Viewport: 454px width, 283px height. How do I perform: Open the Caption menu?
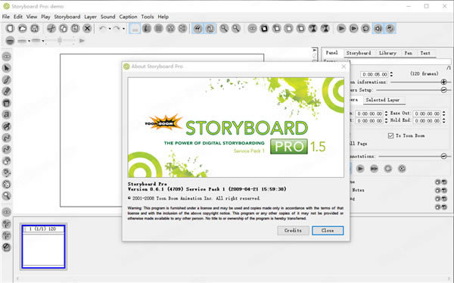pyautogui.click(x=128, y=17)
